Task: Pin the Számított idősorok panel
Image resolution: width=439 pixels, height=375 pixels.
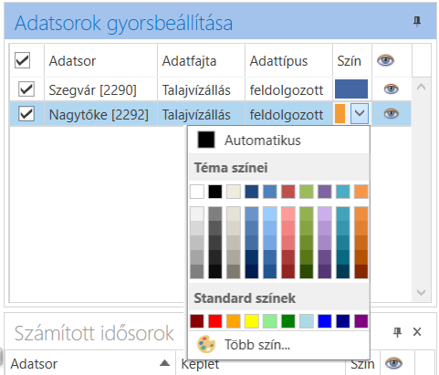Action: (397, 332)
